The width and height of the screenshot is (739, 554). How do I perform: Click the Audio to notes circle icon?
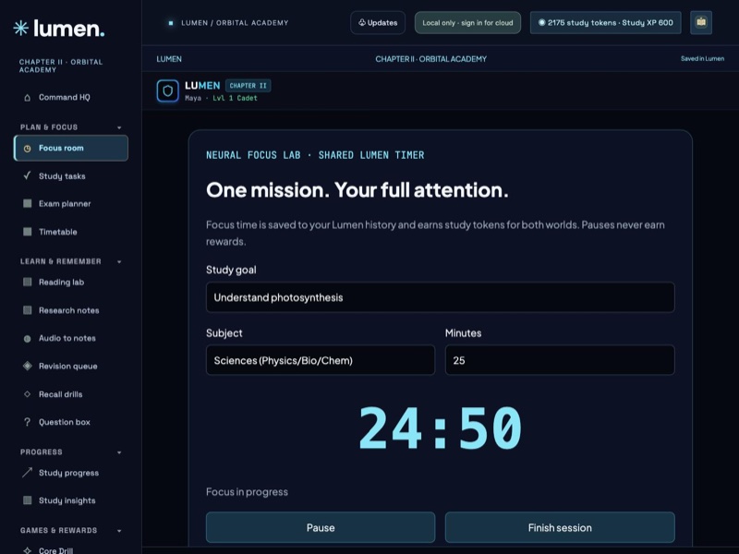point(28,338)
